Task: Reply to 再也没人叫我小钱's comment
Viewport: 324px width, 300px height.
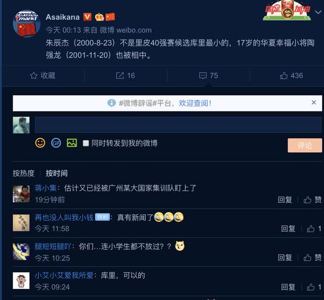Action: [x=288, y=229]
